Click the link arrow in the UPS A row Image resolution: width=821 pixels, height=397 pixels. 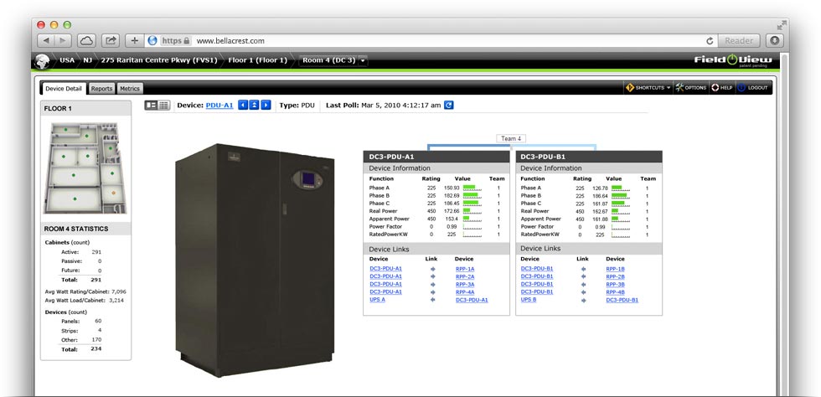(x=432, y=300)
